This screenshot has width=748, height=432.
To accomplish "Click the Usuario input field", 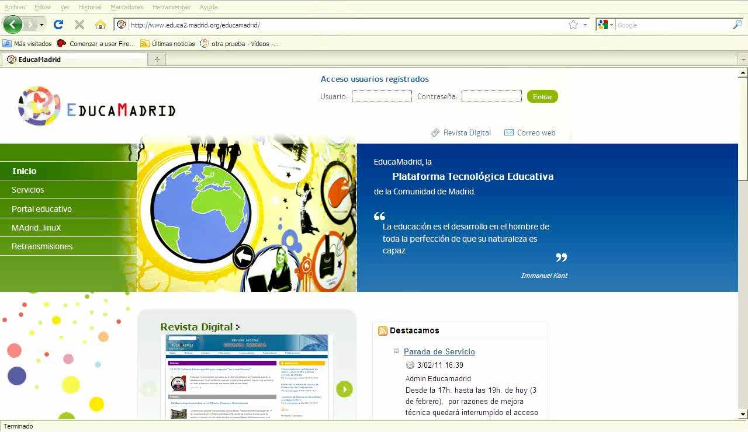I will click(382, 96).
